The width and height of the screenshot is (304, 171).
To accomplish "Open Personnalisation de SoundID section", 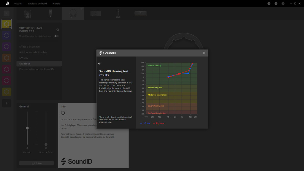I will point(37,69).
